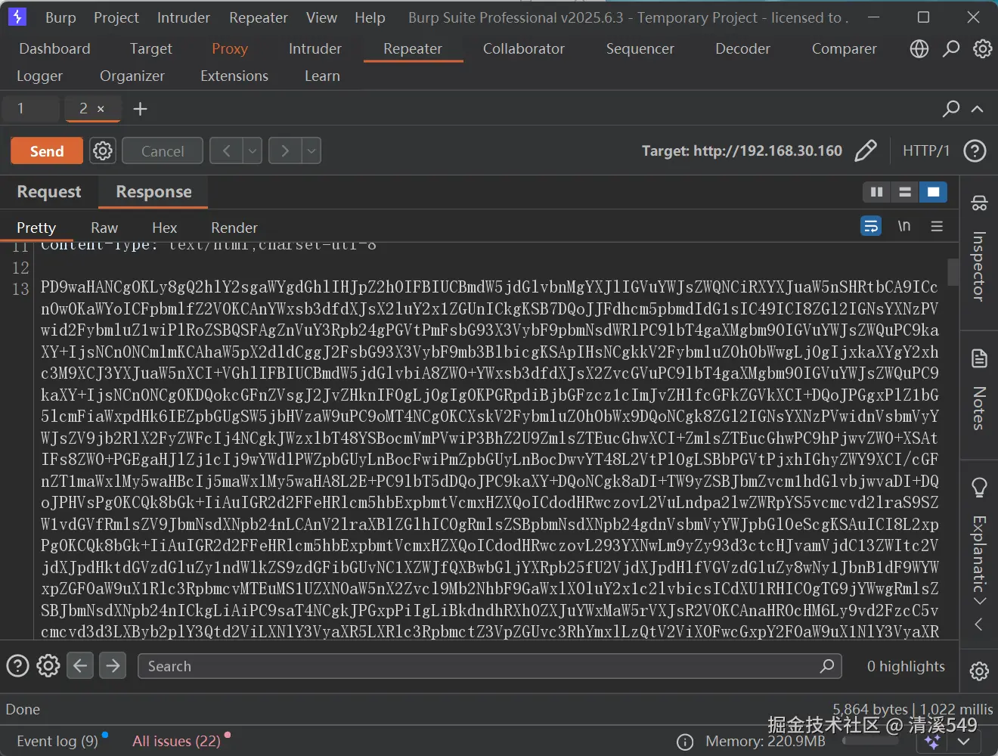The height and width of the screenshot is (756, 998).
Task: Switch to Dashboard tab
Action: [x=54, y=48]
